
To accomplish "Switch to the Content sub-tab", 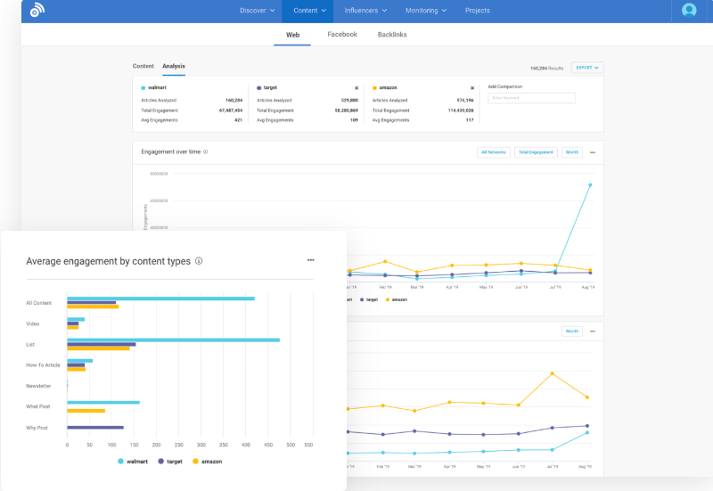I will coord(143,67).
